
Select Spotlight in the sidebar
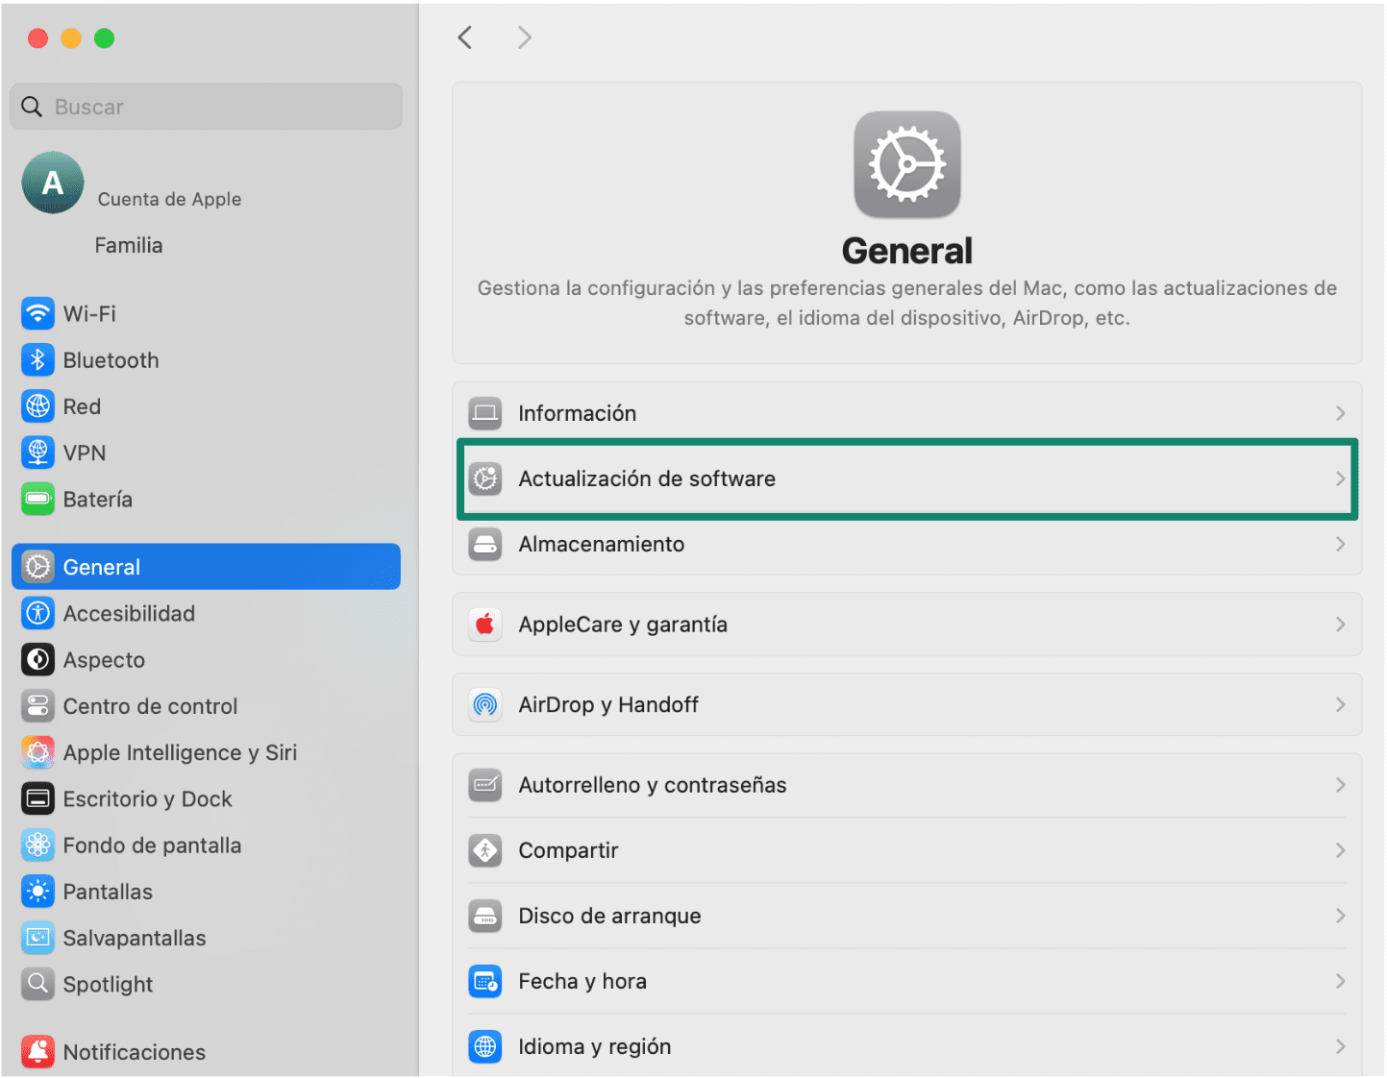(108, 984)
